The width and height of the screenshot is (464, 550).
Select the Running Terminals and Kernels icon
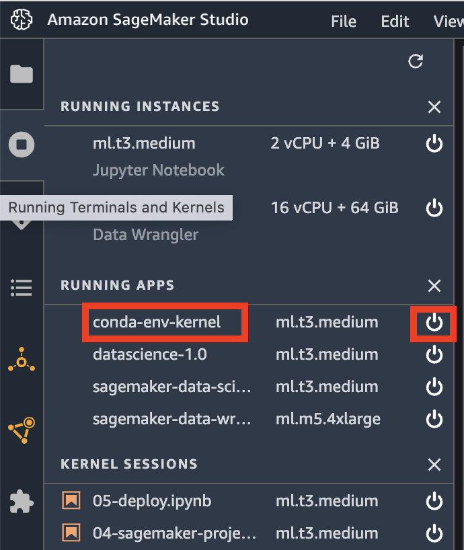tap(22, 145)
